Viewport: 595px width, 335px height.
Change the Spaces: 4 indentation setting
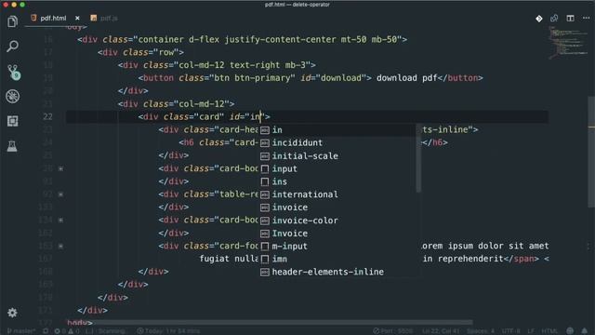(x=481, y=331)
